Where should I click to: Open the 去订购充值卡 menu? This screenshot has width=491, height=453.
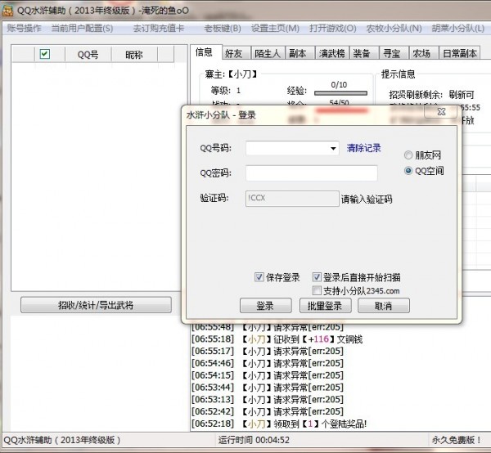158,28
